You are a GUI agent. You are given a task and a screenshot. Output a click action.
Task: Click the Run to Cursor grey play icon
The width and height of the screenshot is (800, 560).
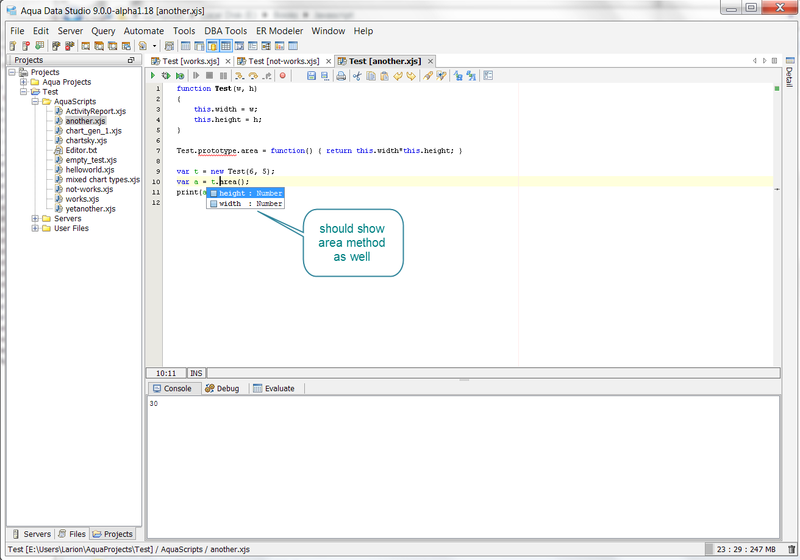click(x=196, y=76)
